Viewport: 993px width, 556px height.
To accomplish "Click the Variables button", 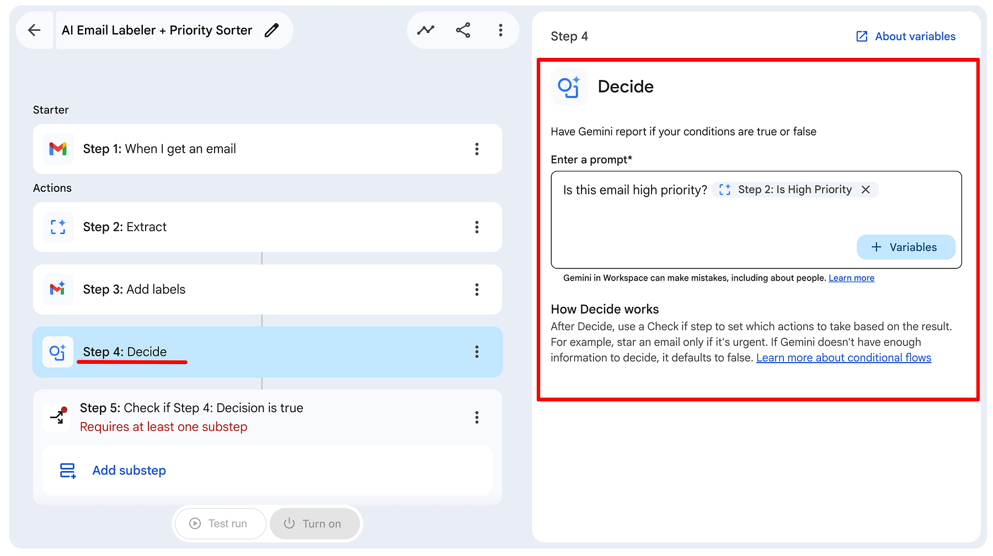I will click(906, 247).
